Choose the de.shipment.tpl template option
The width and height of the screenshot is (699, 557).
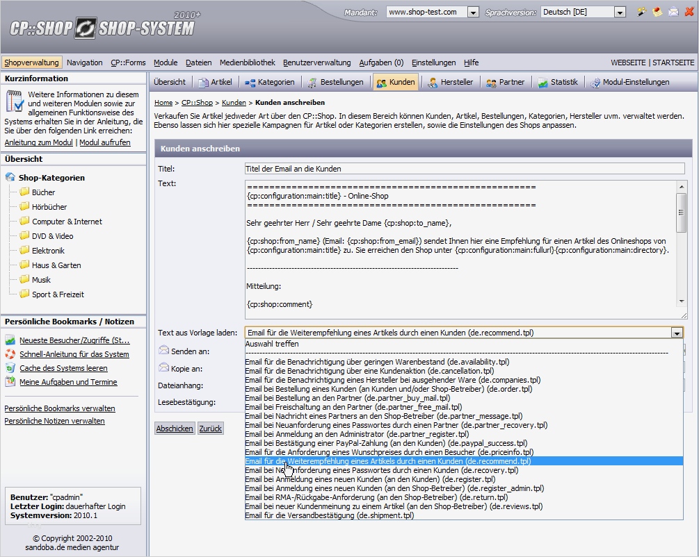(x=464, y=515)
